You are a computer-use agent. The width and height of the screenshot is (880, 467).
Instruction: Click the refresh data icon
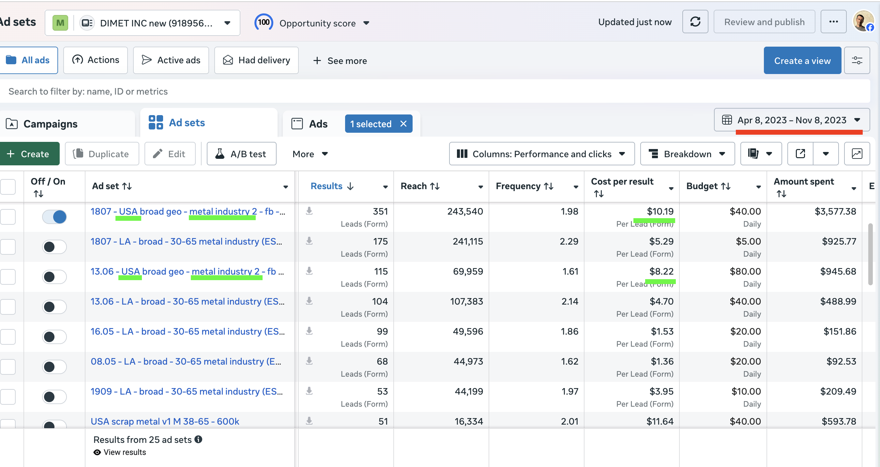point(695,22)
